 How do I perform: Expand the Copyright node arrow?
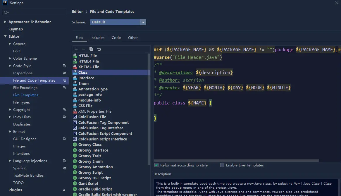click(10, 110)
